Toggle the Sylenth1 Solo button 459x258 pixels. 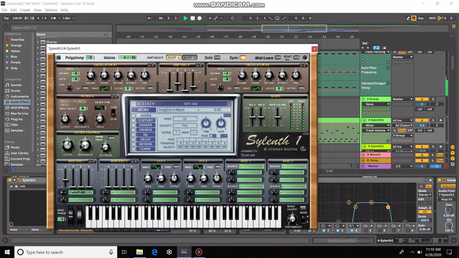pyautogui.click(x=217, y=58)
